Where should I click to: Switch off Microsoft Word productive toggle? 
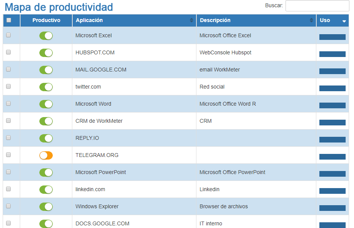tap(46, 104)
